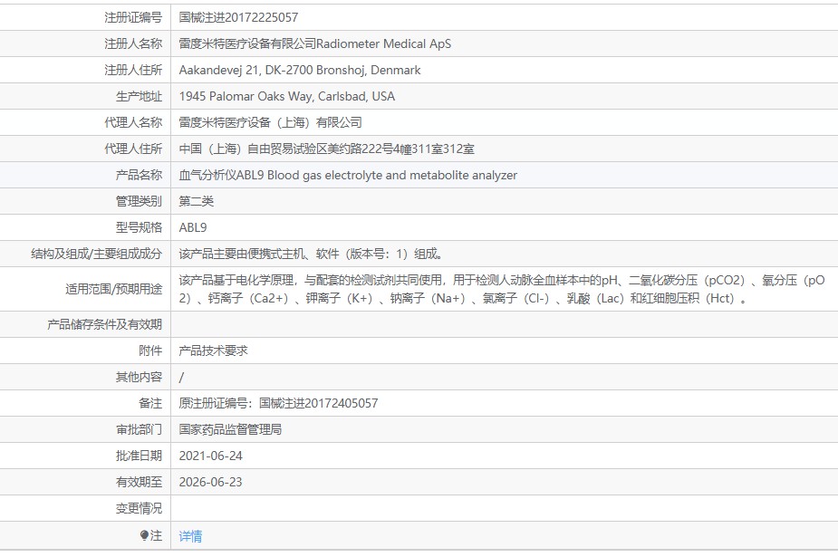The image size is (838, 557).
Task: Click the 注册人名称 label
Action: point(133,43)
